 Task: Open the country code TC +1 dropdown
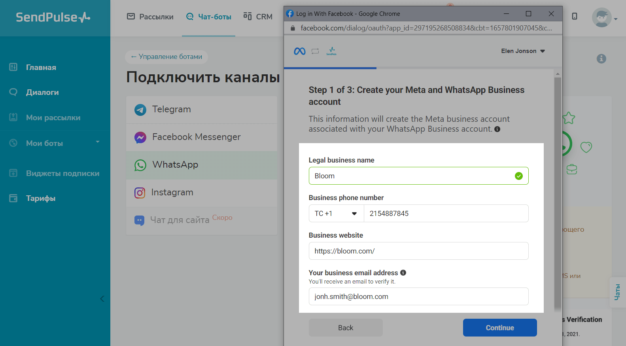coord(336,214)
